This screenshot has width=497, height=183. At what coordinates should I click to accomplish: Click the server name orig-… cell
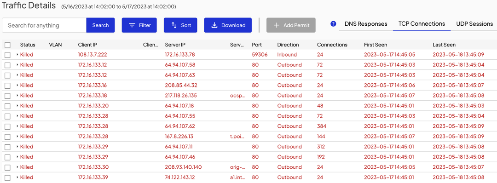click(x=238, y=167)
